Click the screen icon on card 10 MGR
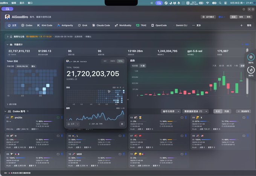The height and width of the screenshot is (176, 256). coord(120,154)
